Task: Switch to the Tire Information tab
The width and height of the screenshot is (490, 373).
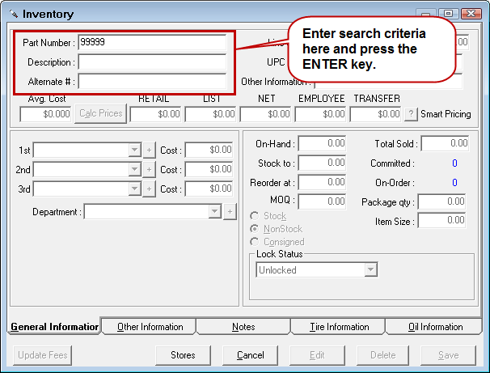Action: click(x=338, y=327)
